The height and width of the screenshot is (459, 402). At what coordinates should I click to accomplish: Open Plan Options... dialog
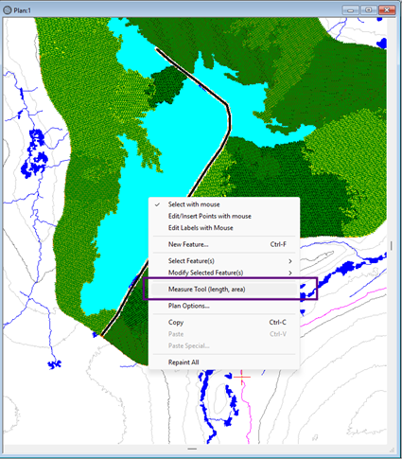224,306
